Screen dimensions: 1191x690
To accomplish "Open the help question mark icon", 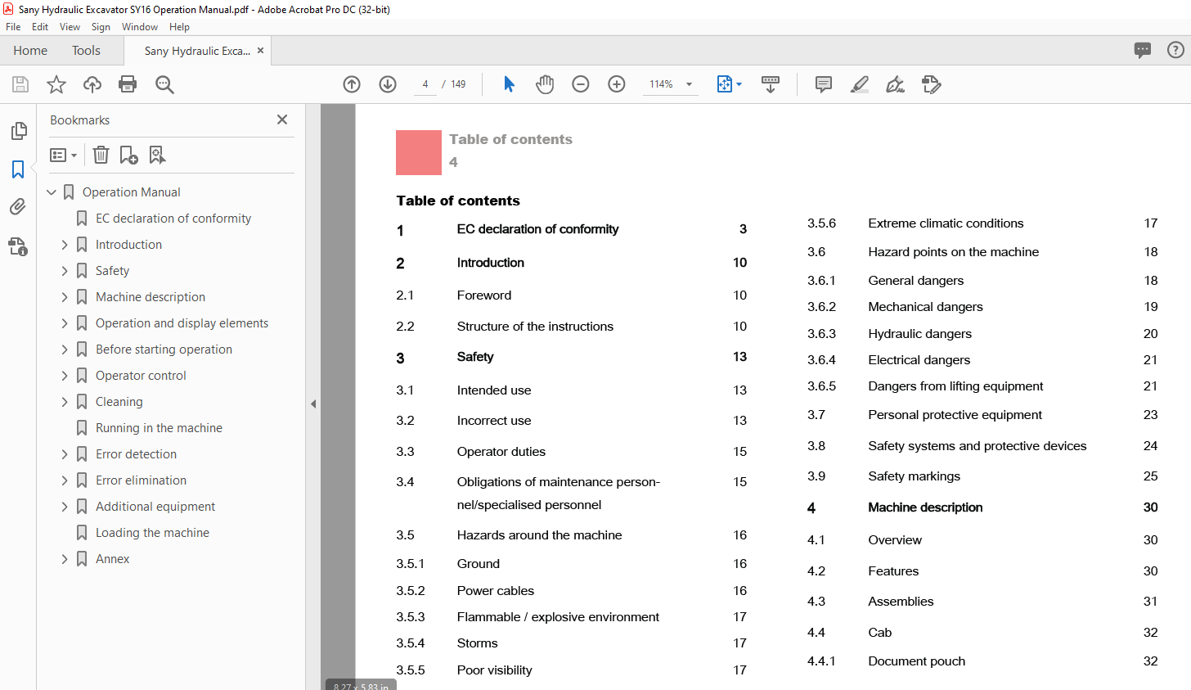I will pyautogui.click(x=1175, y=50).
